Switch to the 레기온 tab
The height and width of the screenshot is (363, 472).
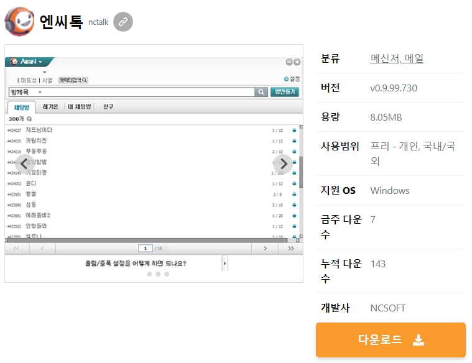pos(50,106)
